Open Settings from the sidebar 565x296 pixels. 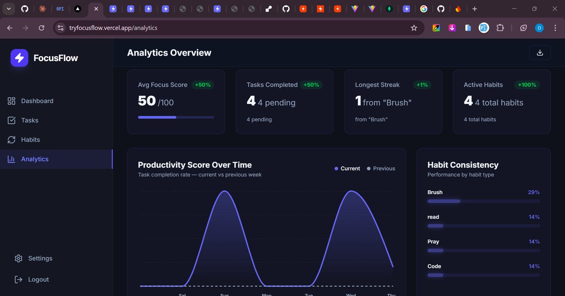40,258
